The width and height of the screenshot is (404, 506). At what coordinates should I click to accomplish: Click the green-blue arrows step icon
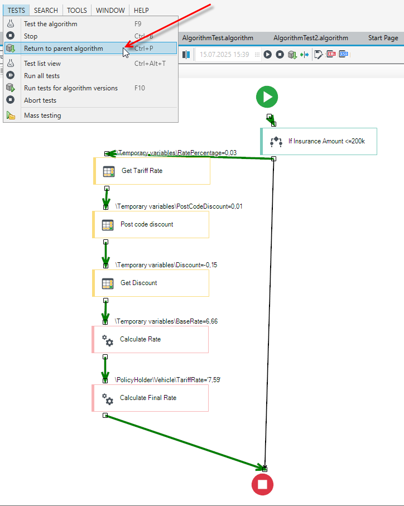[304, 55]
